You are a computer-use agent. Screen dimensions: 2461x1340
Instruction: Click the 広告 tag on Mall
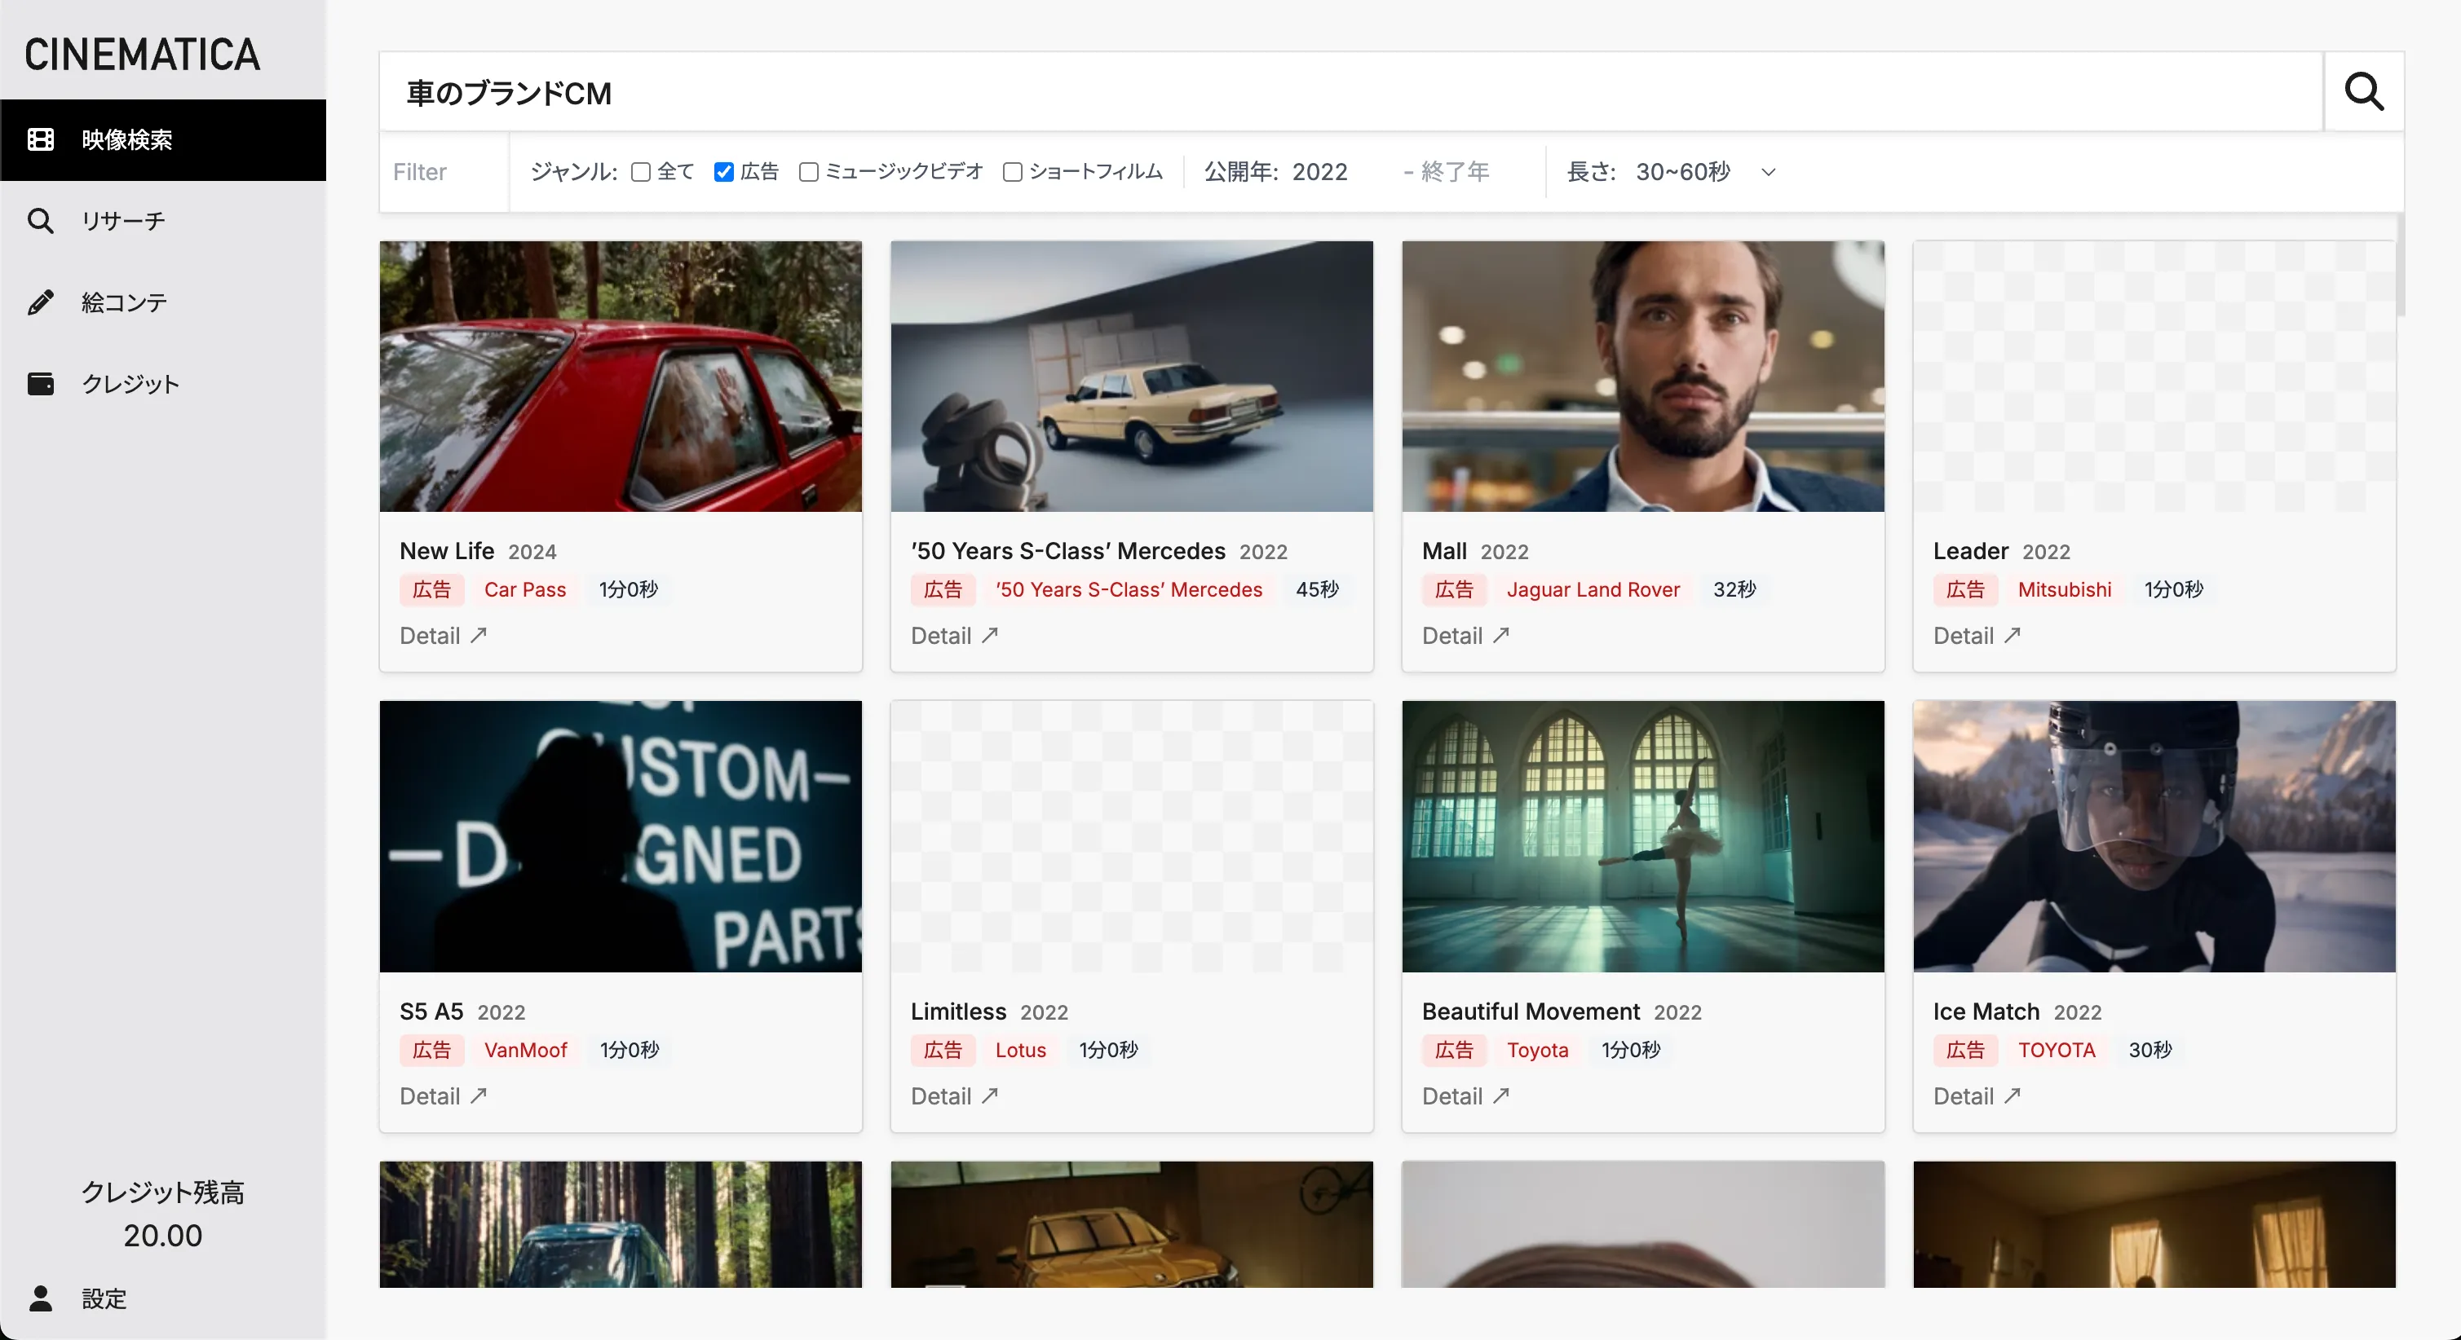pos(1454,589)
